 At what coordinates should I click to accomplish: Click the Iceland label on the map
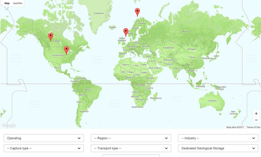coord(112,27)
